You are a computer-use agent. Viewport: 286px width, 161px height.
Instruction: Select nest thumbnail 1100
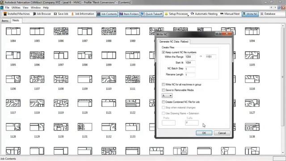(x=133, y=55)
